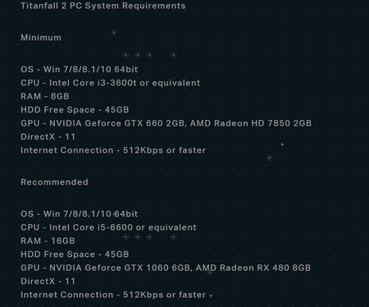This screenshot has height=307, width=369.
Task: Click the OS line under Recommended
Action: pyautogui.click(x=80, y=213)
